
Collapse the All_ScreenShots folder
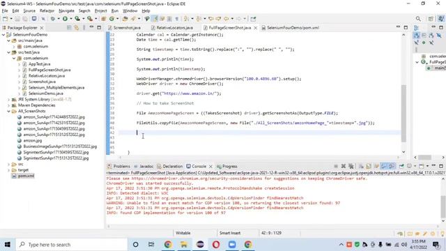[x=9, y=112]
